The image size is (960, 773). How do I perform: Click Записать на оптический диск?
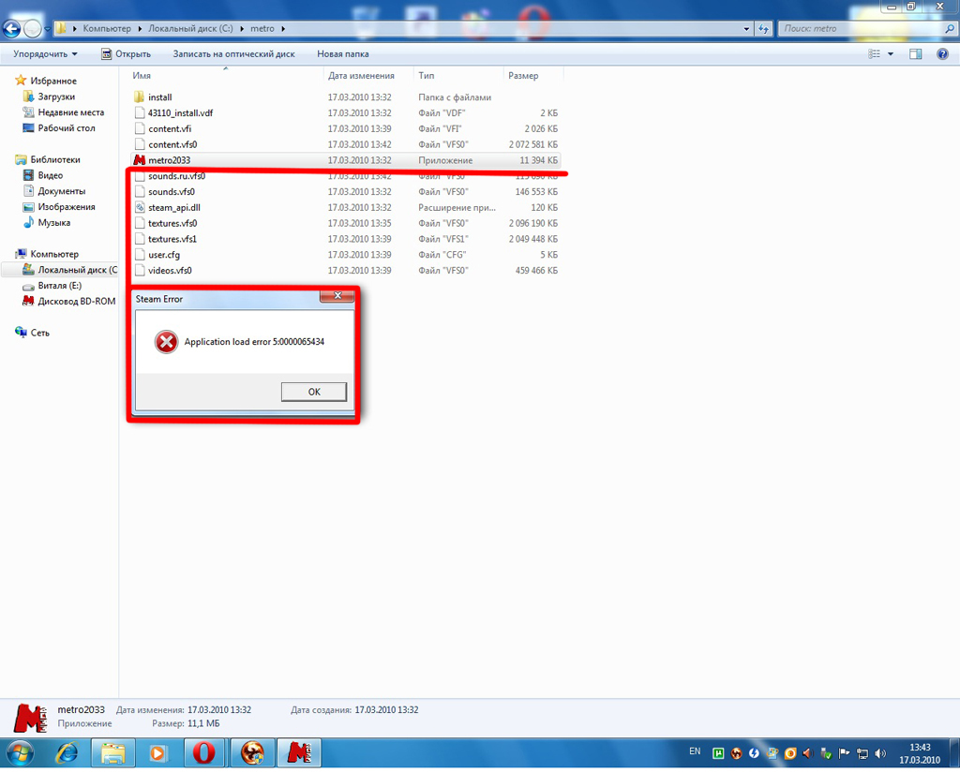pyautogui.click(x=233, y=53)
